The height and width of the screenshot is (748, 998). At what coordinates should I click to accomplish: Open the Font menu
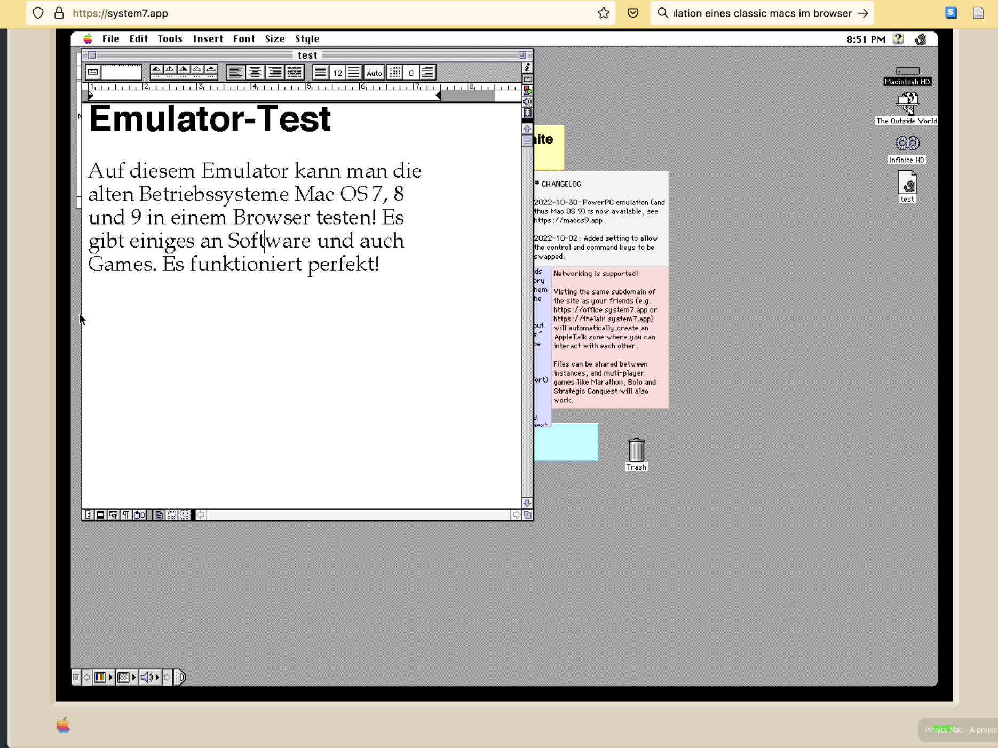pos(243,39)
